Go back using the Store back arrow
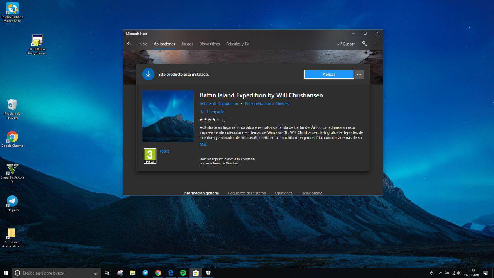494x278 pixels. point(129,44)
